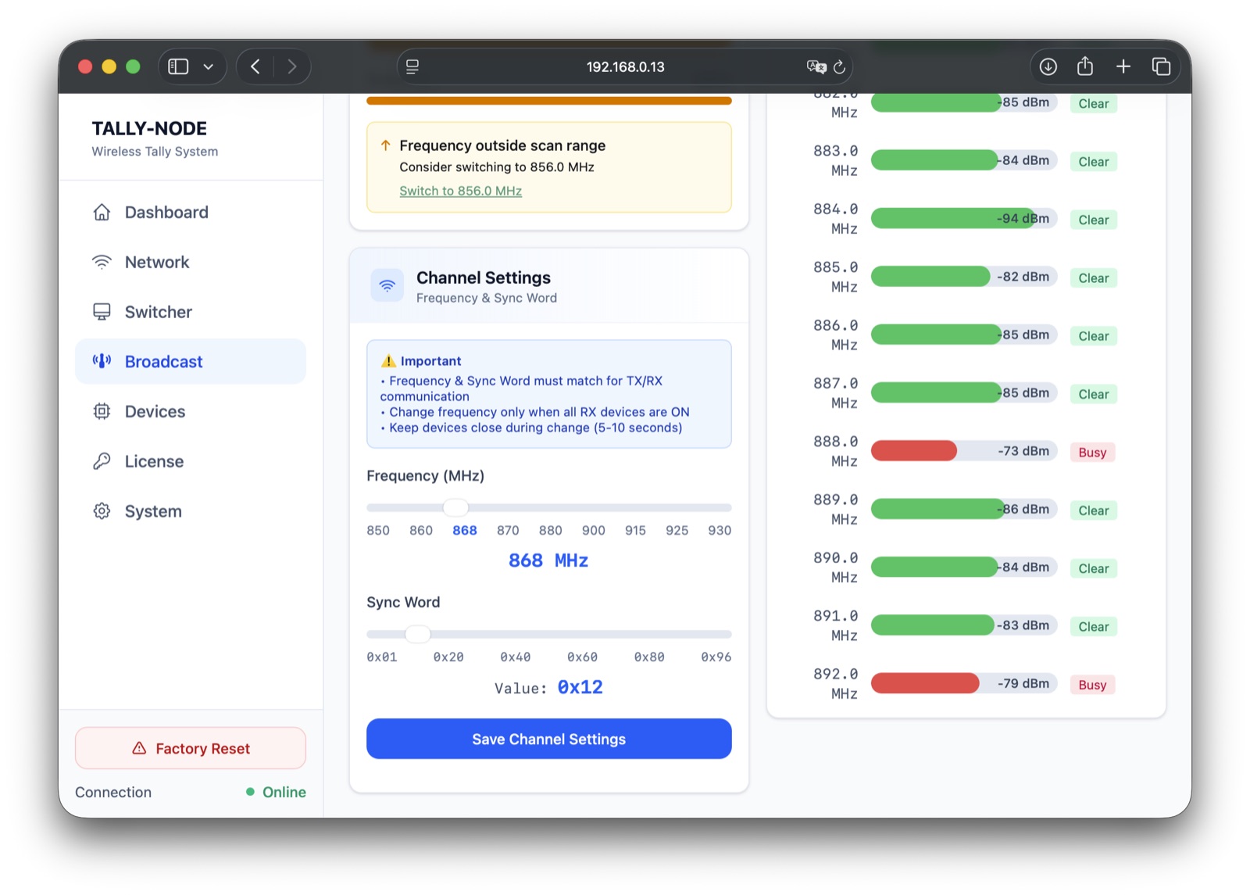Click the orange up-arrow notice icon
This screenshot has width=1250, height=895.
385,145
